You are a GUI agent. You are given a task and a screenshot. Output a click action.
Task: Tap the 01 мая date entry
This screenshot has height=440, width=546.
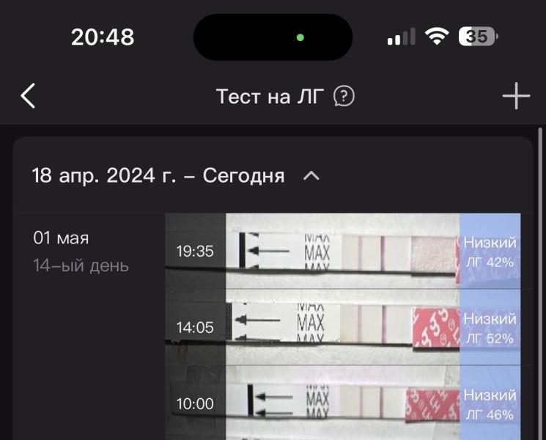coord(62,238)
